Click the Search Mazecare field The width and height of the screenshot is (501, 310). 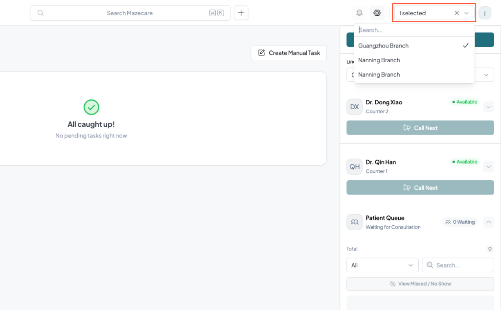click(x=130, y=13)
